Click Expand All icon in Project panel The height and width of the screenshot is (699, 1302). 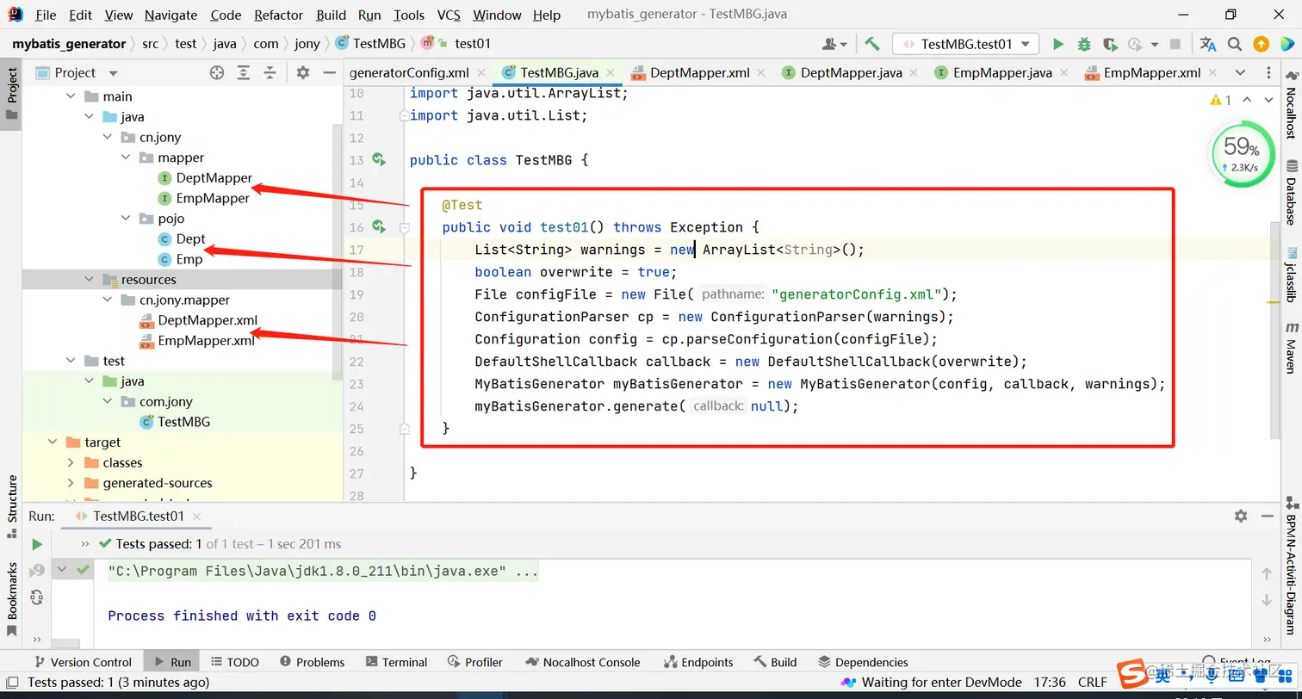[x=244, y=73]
